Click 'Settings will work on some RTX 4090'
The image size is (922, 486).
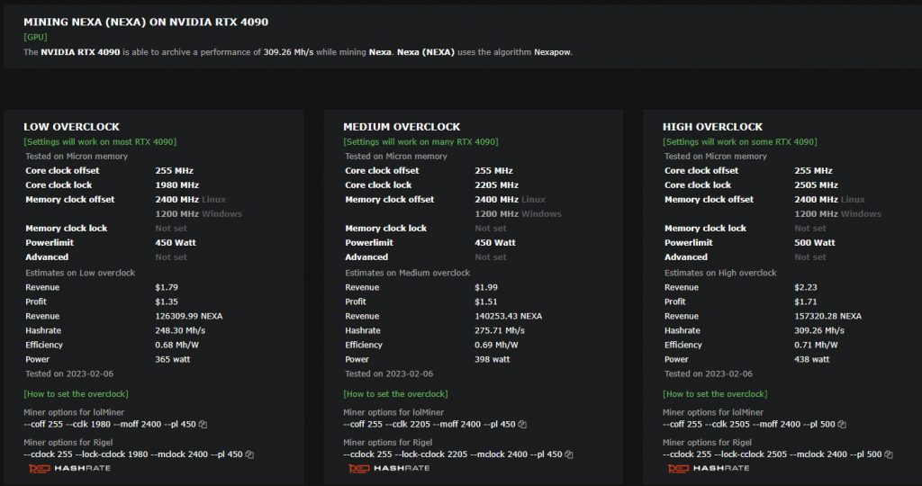(x=740, y=141)
